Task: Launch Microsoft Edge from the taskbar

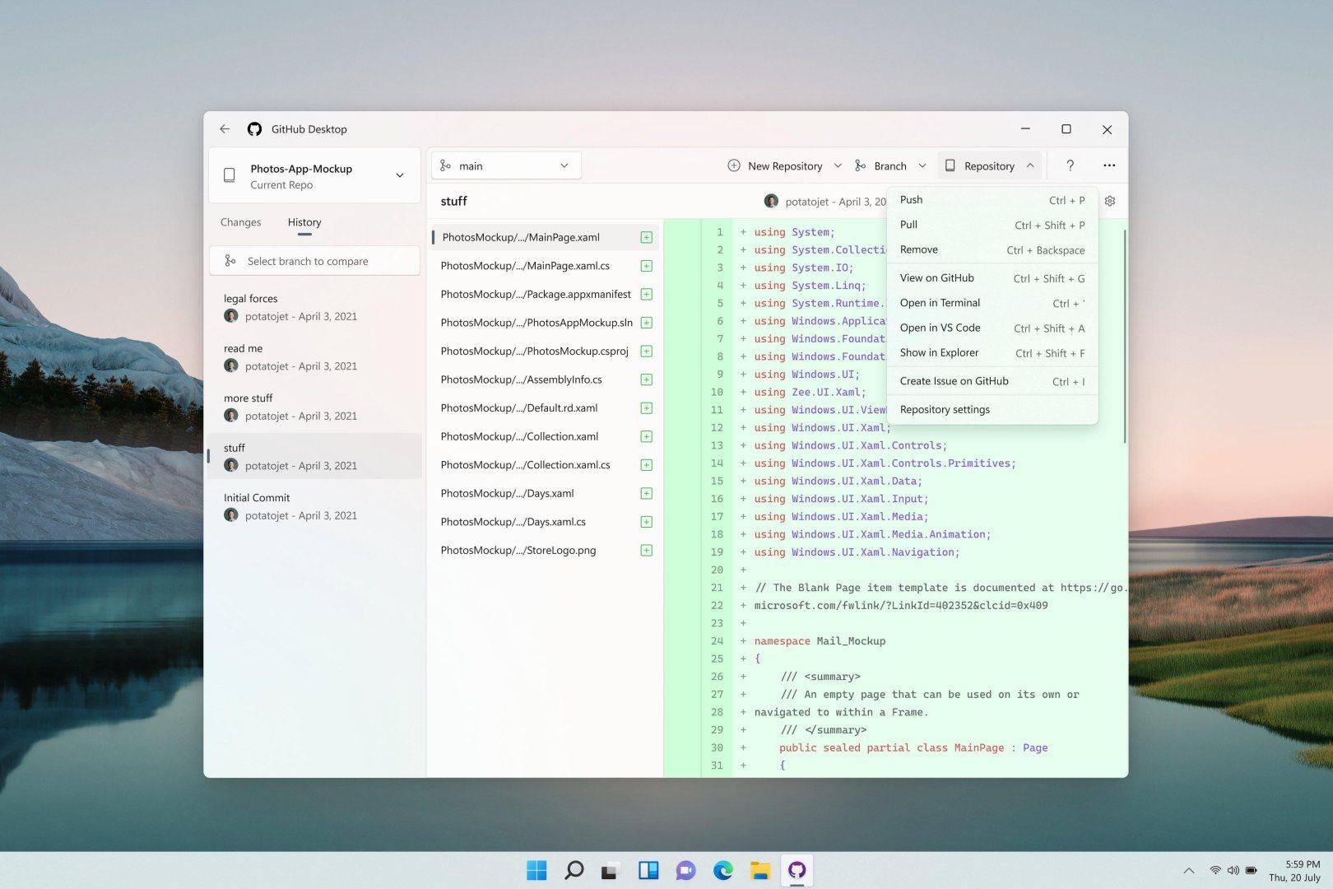Action: [723, 870]
